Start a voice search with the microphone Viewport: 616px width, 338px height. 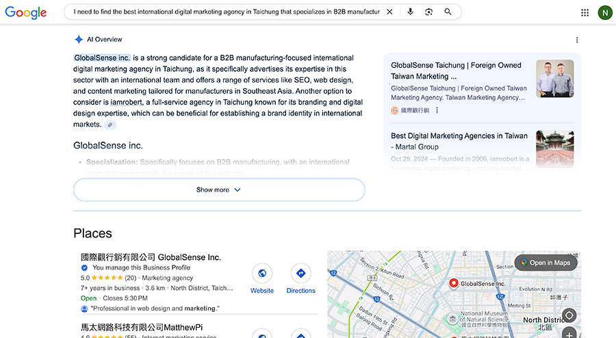pyautogui.click(x=410, y=12)
